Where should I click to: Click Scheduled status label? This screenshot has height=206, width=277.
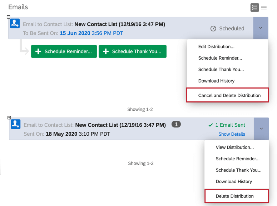tap(232, 29)
